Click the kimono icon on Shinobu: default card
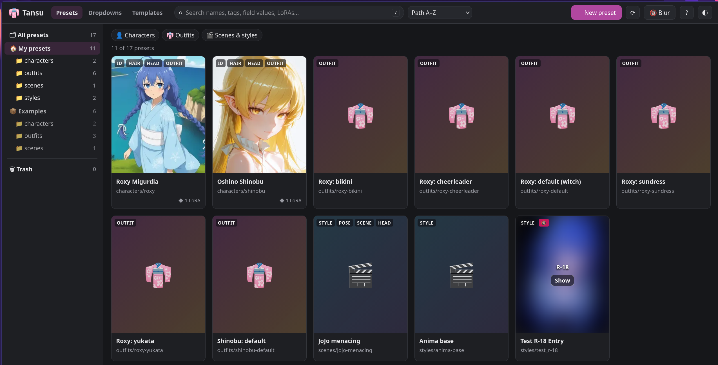Image resolution: width=718 pixels, height=365 pixels. click(x=259, y=275)
